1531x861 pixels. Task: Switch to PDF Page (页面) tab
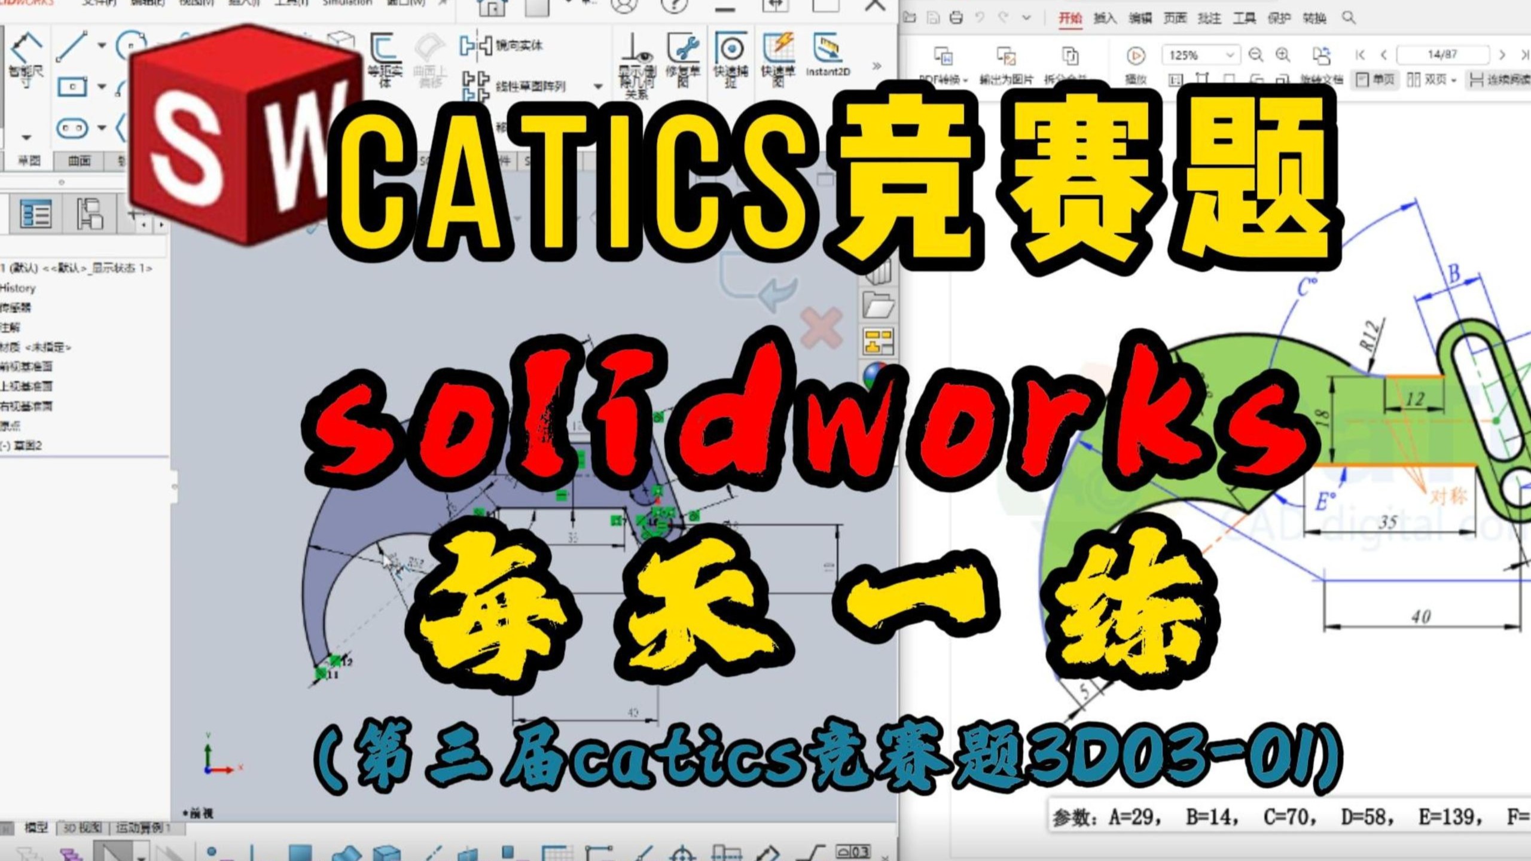tap(1175, 18)
